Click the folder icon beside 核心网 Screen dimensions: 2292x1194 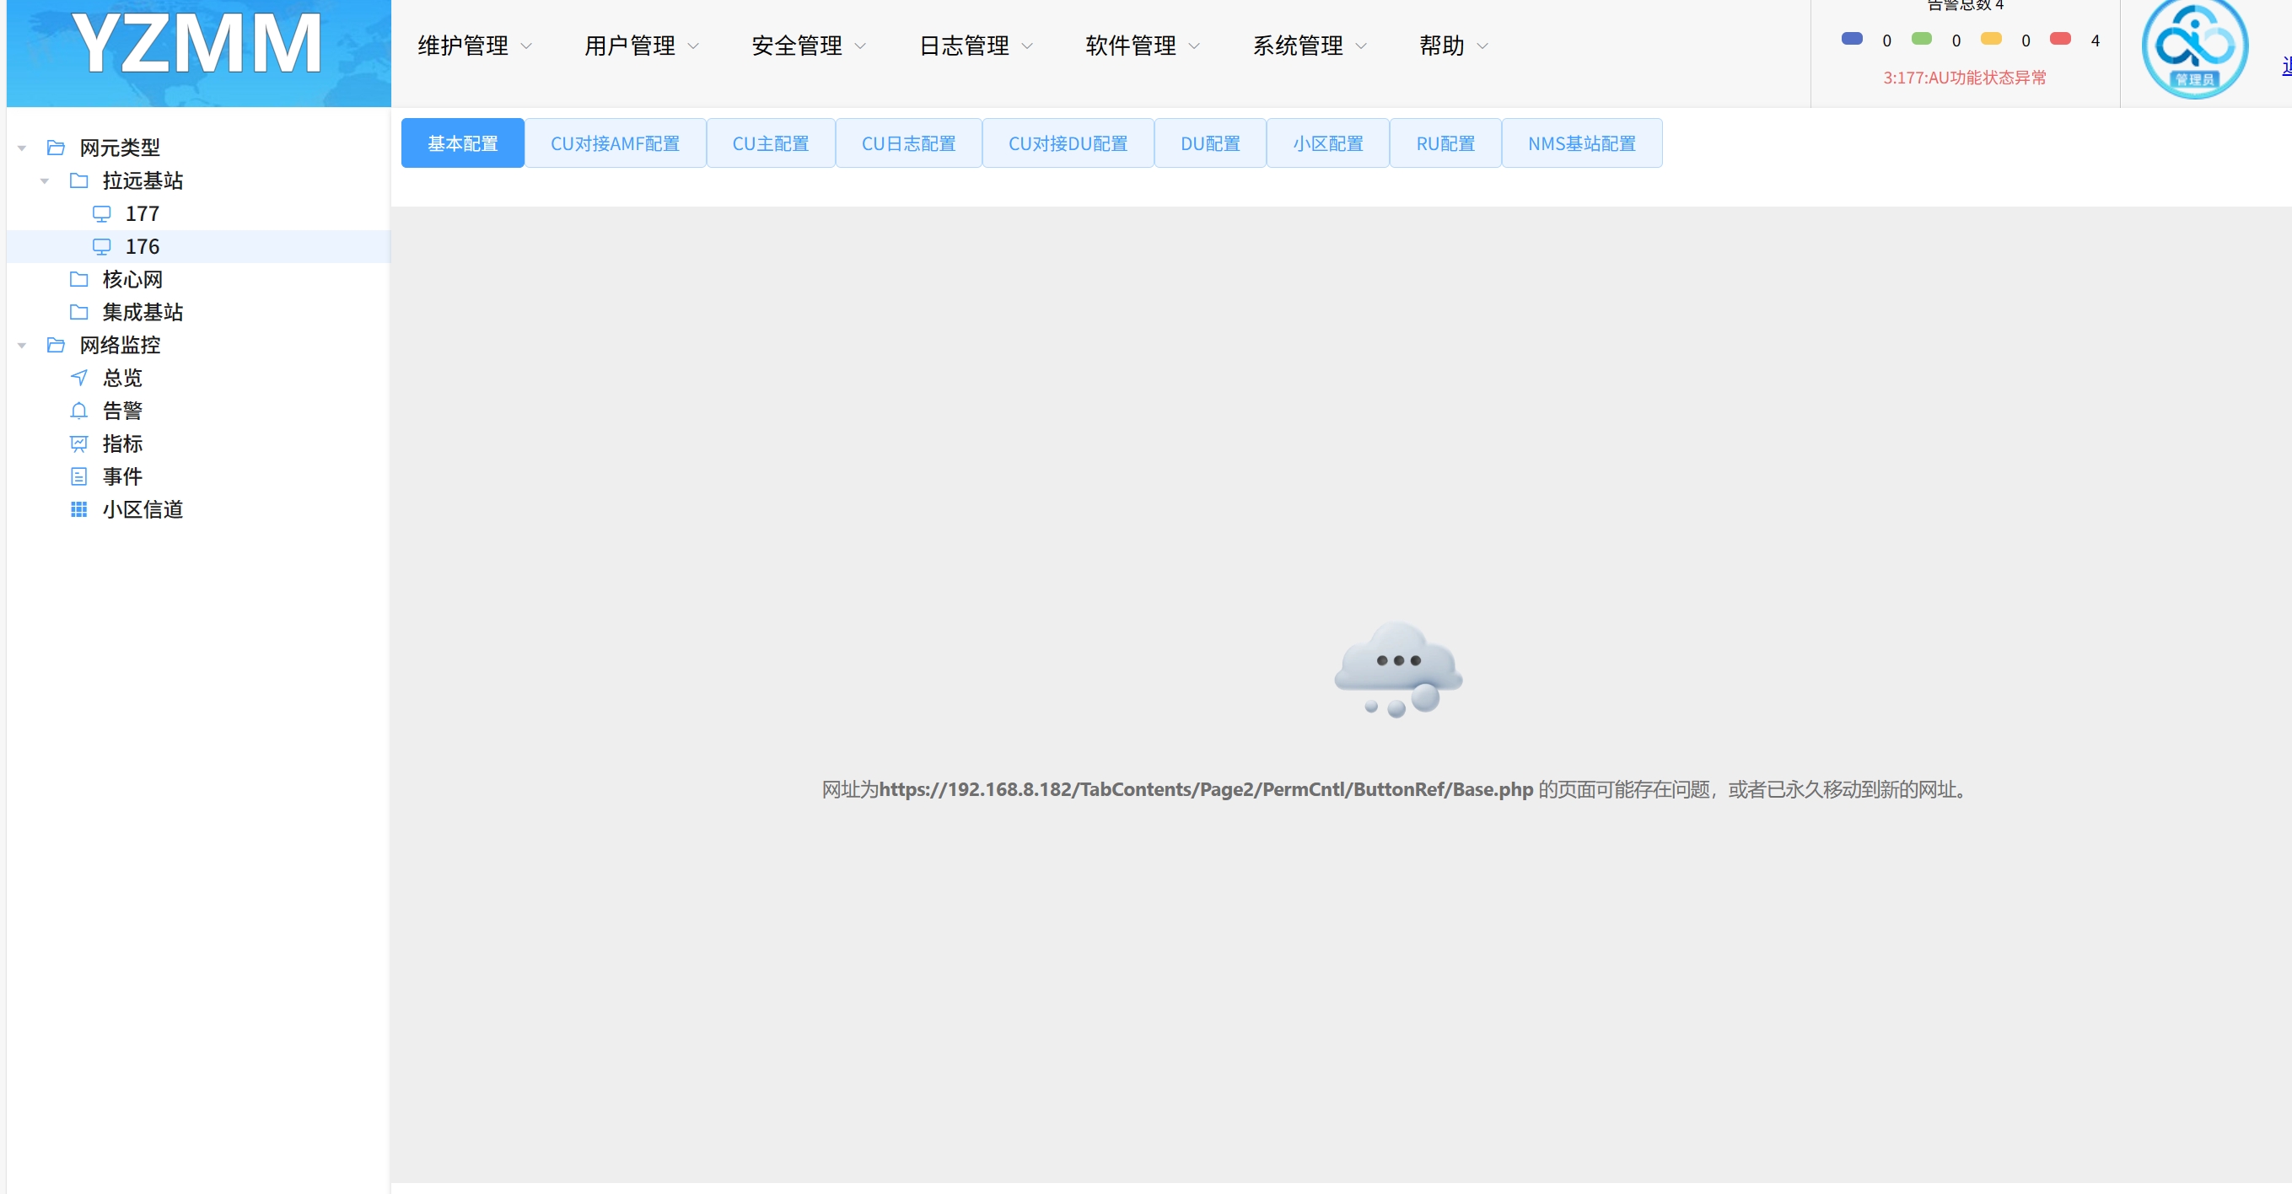79,279
